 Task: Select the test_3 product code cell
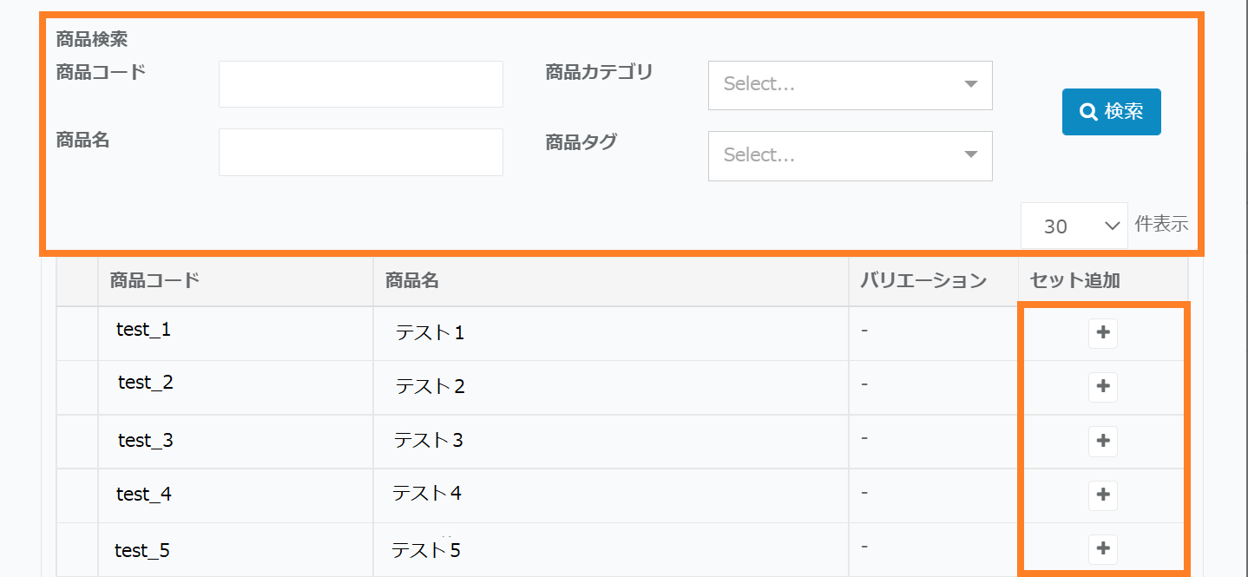click(x=146, y=441)
